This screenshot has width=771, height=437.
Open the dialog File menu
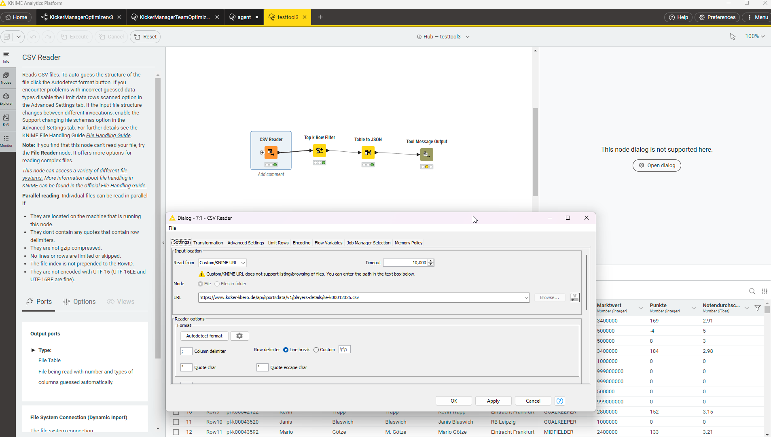pos(172,228)
